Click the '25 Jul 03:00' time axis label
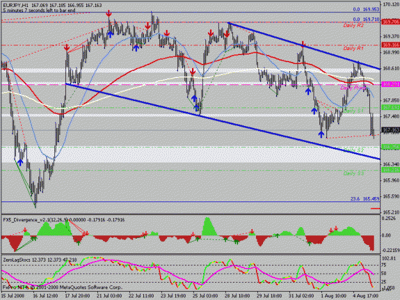Image resolution: width=400 pixels, height=300 pixels. point(205,296)
